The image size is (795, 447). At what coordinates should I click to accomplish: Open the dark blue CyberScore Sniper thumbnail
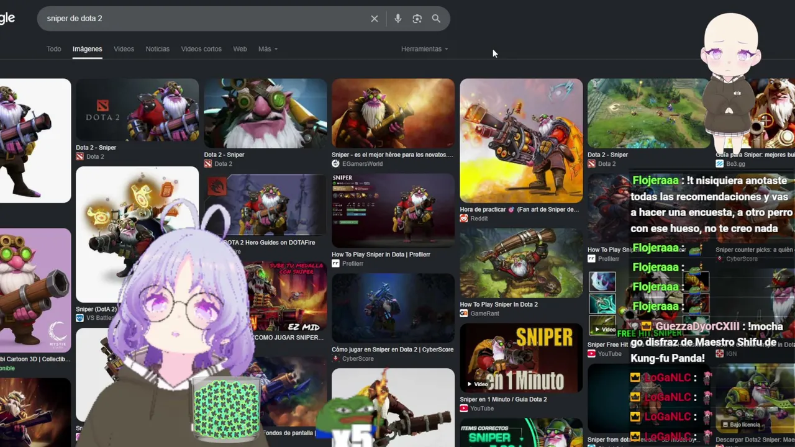(x=393, y=308)
